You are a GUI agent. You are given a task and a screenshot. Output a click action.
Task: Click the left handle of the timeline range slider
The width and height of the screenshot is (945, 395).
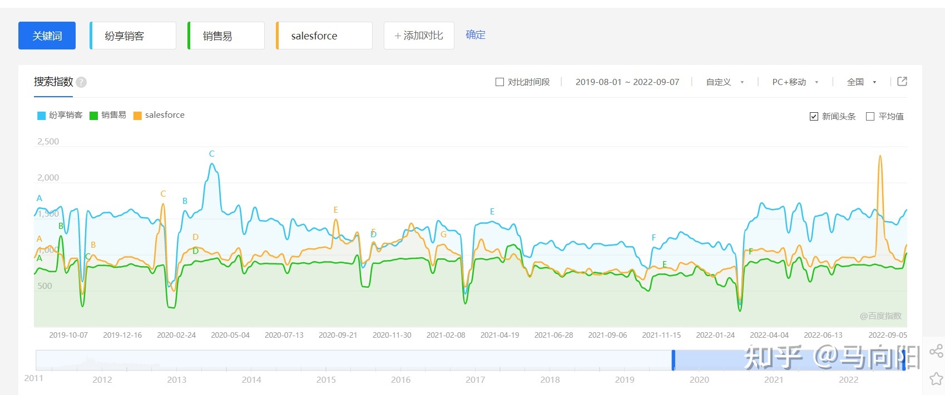click(673, 360)
